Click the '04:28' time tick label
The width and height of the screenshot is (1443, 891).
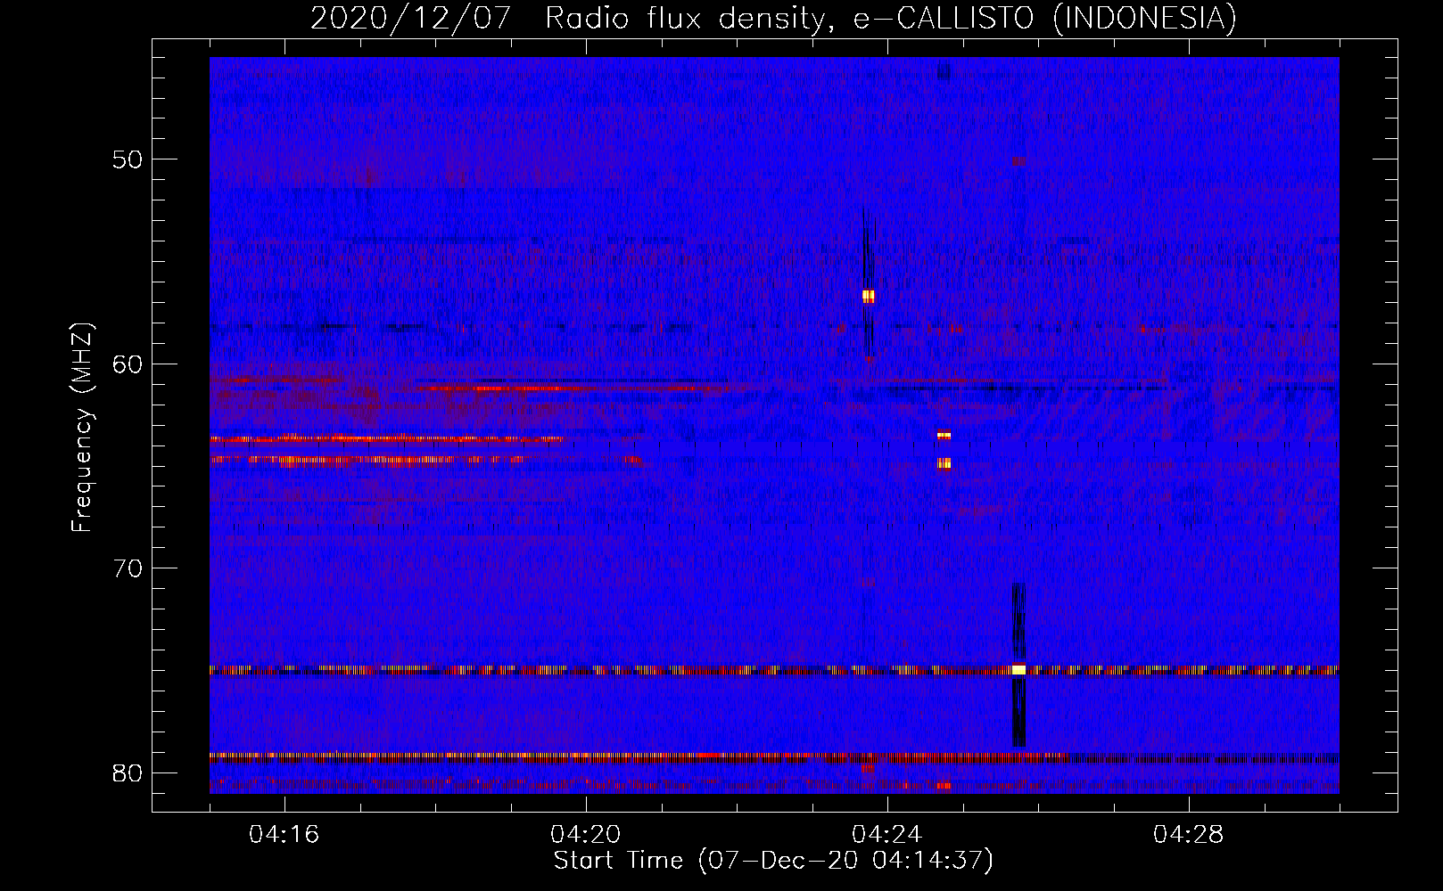pyautogui.click(x=1189, y=835)
